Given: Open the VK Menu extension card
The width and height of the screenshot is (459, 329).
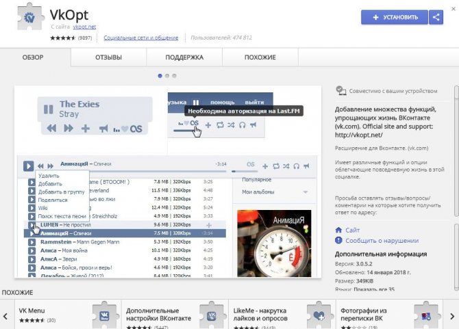Looking at the screenshot, I should [x=68, y=315].
